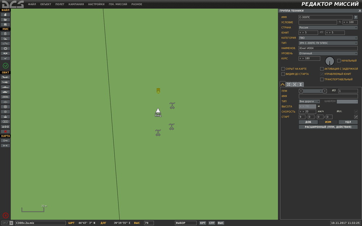This screenshot has height=226, width=362.
Task: Select the static object placement tool
Action: coord(5,97)
